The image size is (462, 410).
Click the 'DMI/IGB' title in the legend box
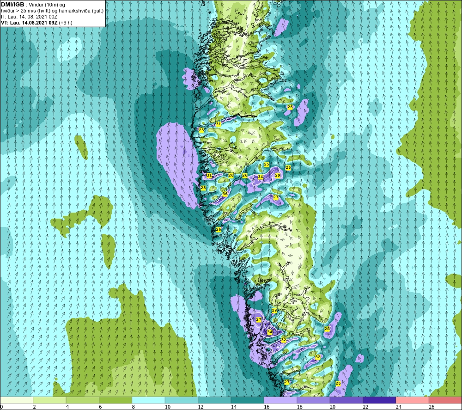pos(12,5)
